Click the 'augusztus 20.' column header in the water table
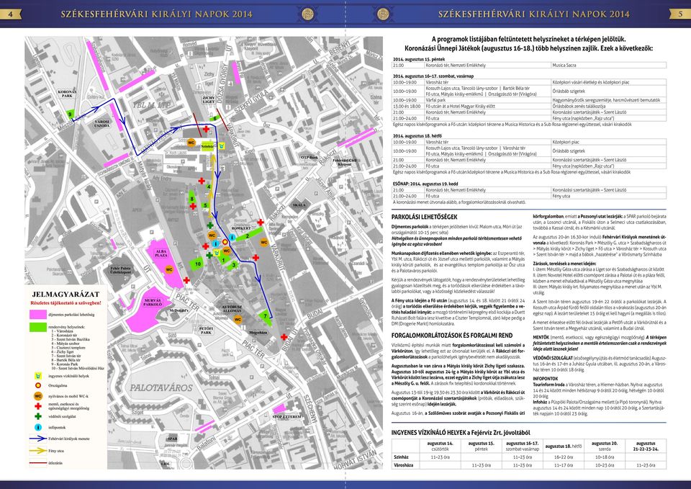This screenshot has width=691, height=489. pyautogui.click(x=605, y=446)
